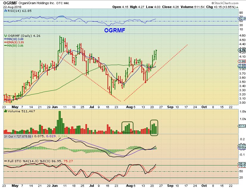Viewport: 246px width, 188px height.
Task: Click the '31 Oct Y:727,675.58' tooltip
Action: pos(18,136)
